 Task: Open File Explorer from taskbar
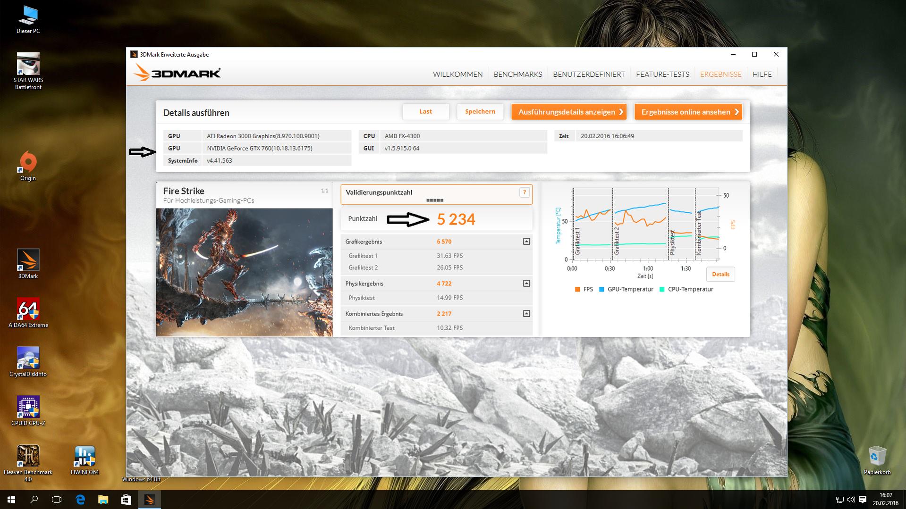click(103, 500)
